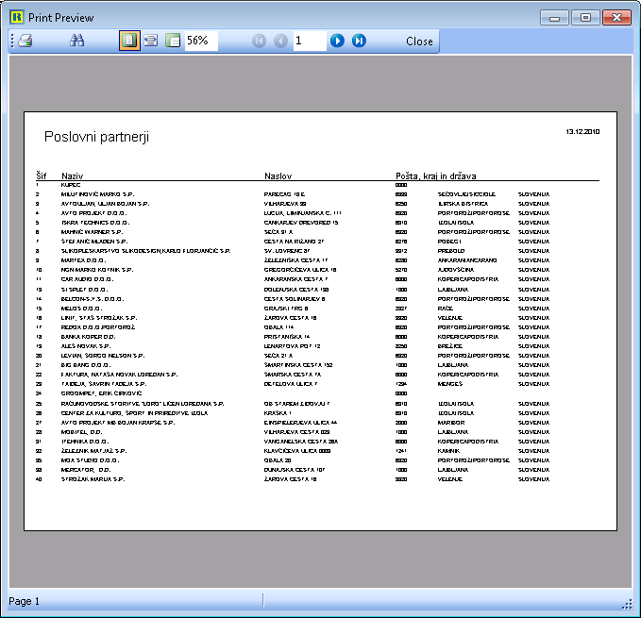Click the MERCATOR, D.D. entry
The height and width of the screenshot is (618, 641).
point(86,470)
